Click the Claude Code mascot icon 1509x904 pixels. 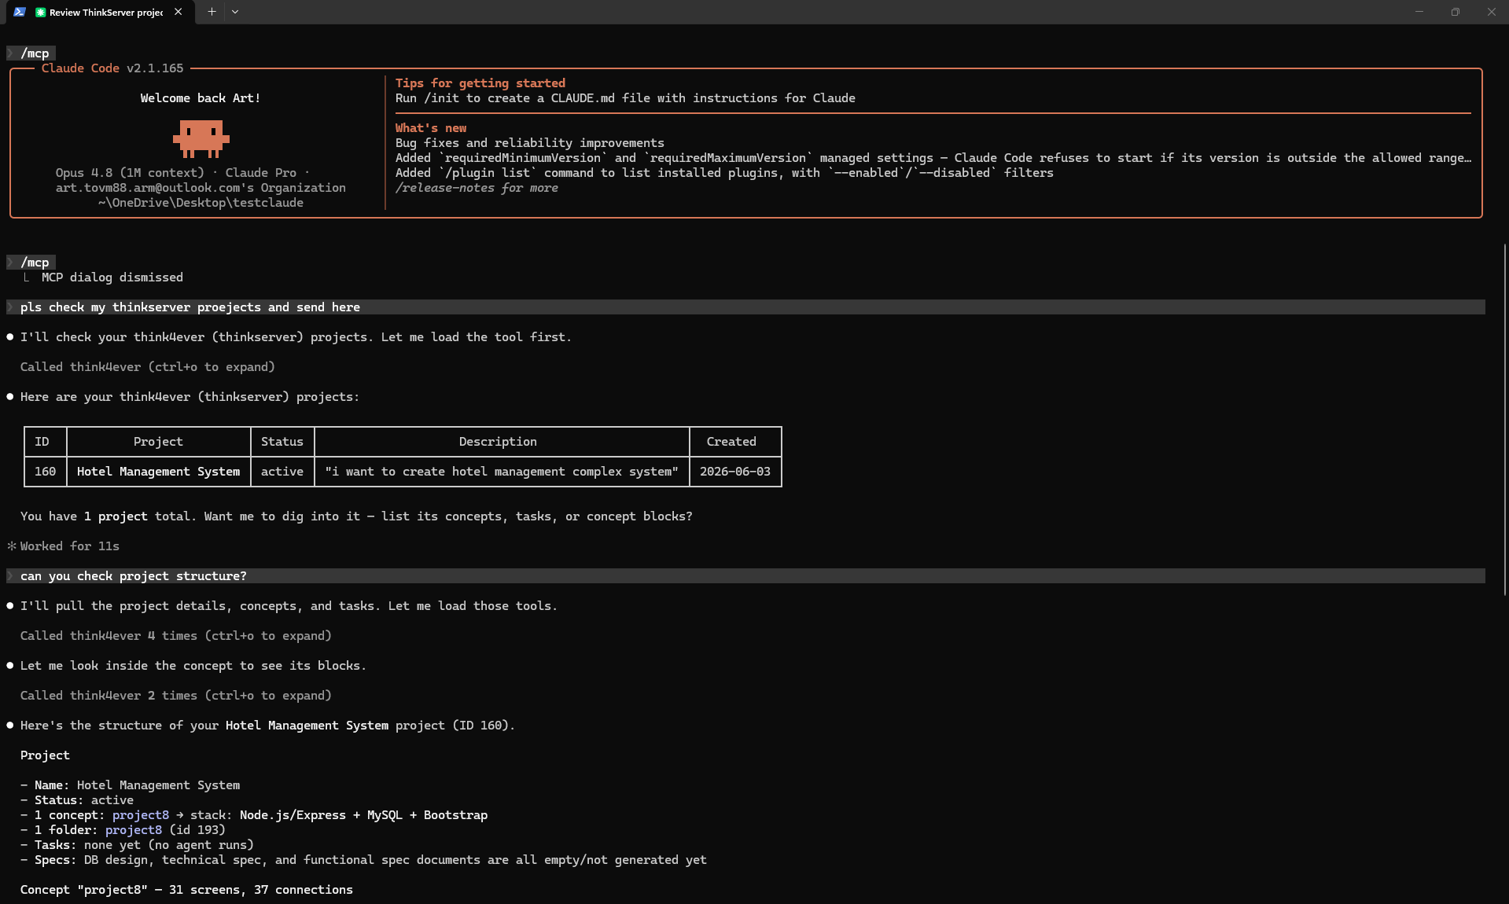coord(201,138)
